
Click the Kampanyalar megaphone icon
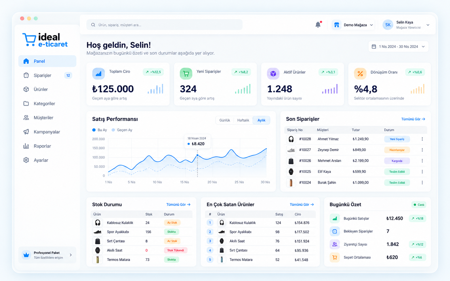(x=26, y=132)
